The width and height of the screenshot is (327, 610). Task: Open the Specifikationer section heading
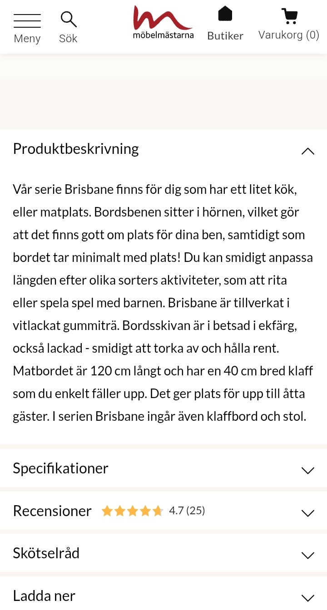pyautogui.click(x=60, y=468)
